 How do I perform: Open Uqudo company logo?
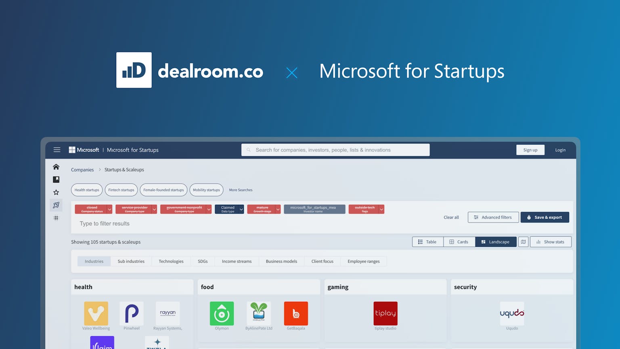(512, 313)
